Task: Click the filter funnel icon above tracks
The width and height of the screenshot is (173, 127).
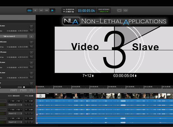Action: [x=31, y=91]
